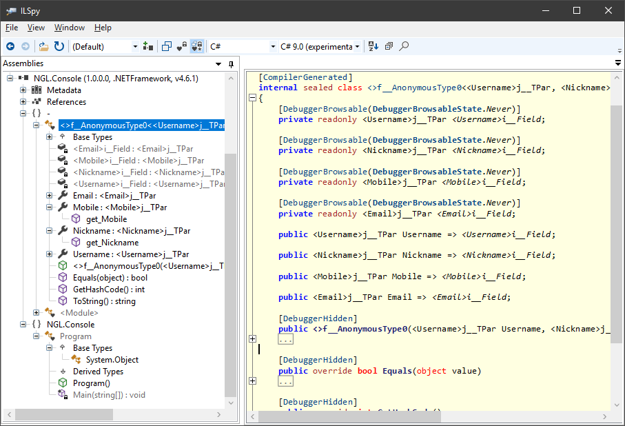Expand the Email property node
The width and height of the screenshot is (625, 426).
50,196
